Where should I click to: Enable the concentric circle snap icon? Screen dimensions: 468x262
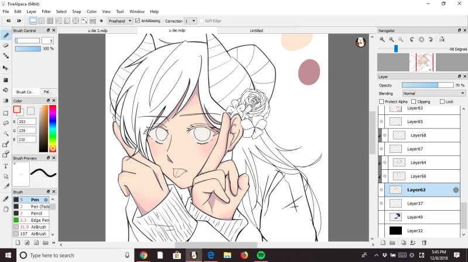(76, 21)
